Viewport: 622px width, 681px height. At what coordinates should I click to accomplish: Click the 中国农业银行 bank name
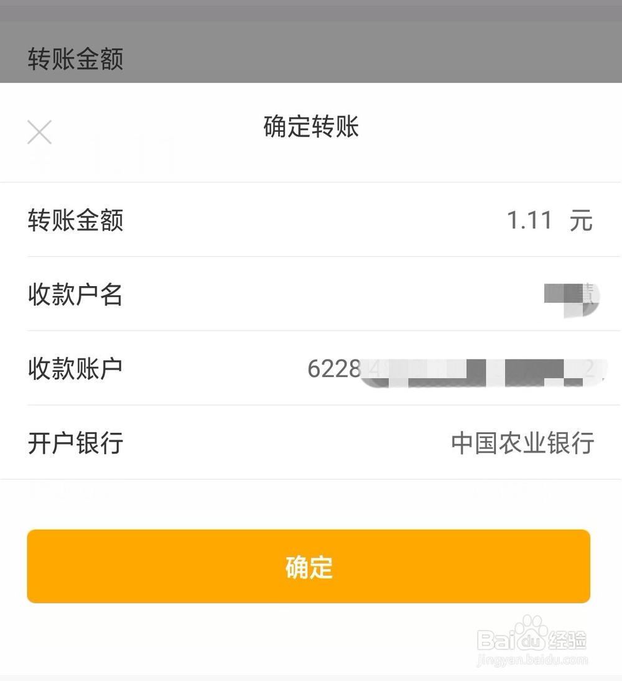pos(522,443)
